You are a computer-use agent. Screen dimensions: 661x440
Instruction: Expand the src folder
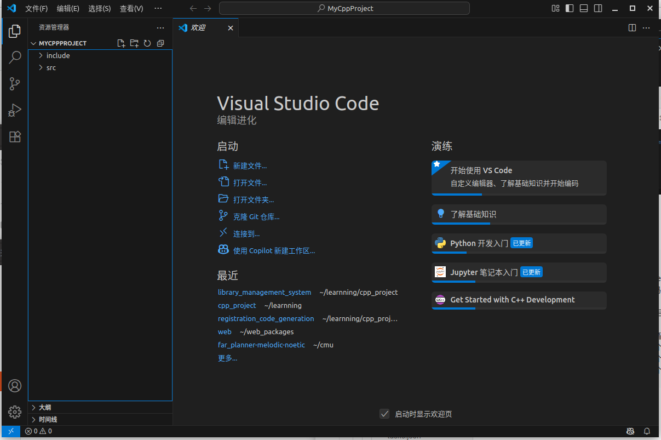tap(51, 67)
